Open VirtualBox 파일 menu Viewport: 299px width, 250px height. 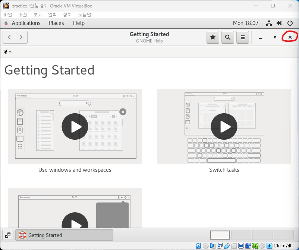coord(7,15)
